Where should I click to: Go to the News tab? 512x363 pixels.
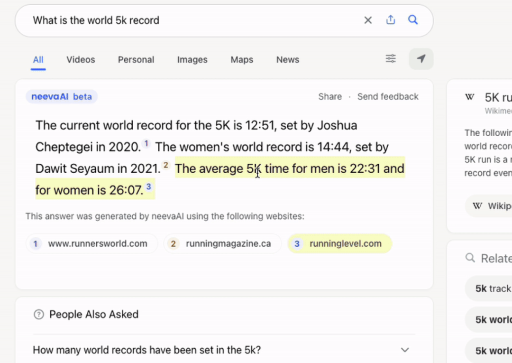(x=288, y=60)
